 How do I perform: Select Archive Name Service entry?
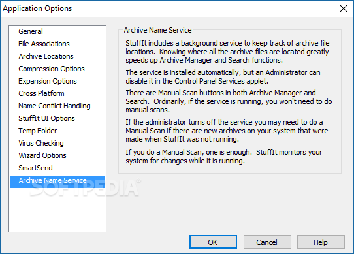click(x=57, y=182)
